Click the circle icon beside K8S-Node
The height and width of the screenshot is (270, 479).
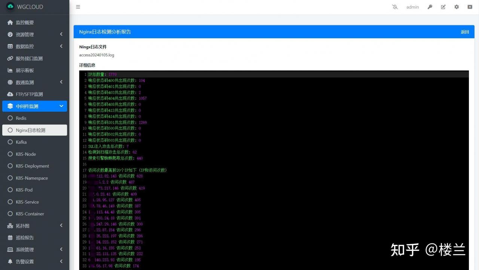[10, 154]
